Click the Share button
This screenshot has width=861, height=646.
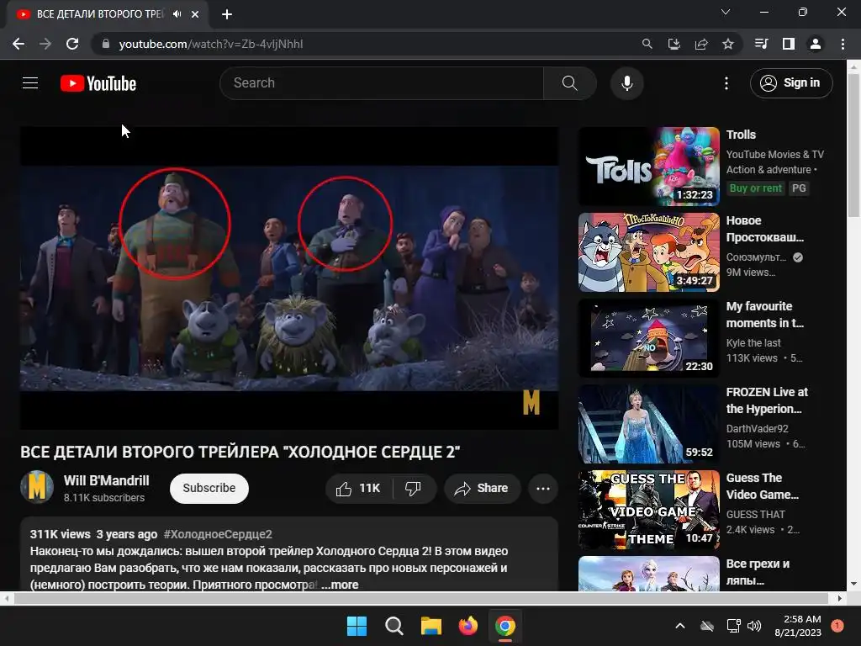click(x=483, y=489)
